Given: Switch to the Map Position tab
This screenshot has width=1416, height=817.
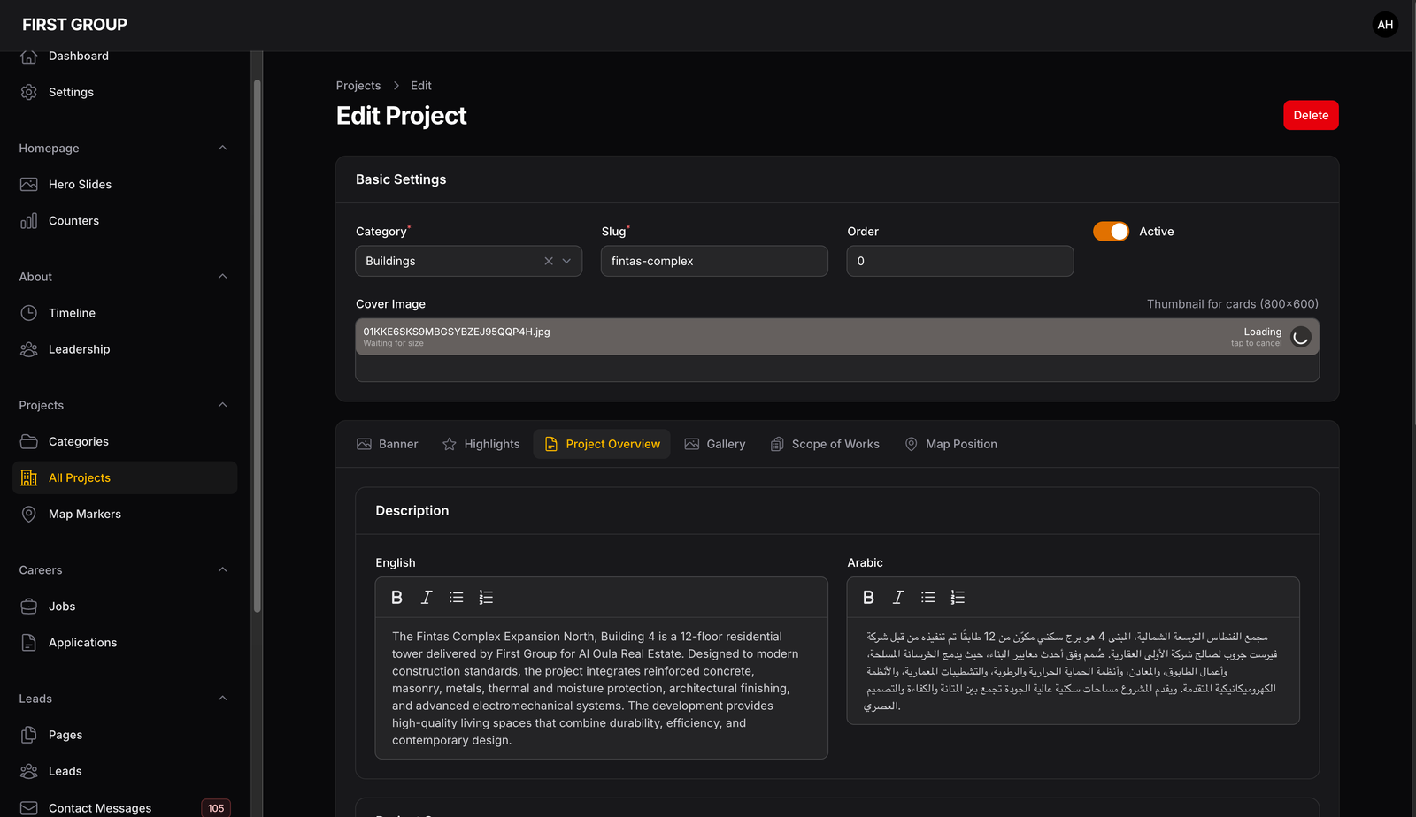Looking at the screenshot, I should pyautogui.click(x=950, y=444).
